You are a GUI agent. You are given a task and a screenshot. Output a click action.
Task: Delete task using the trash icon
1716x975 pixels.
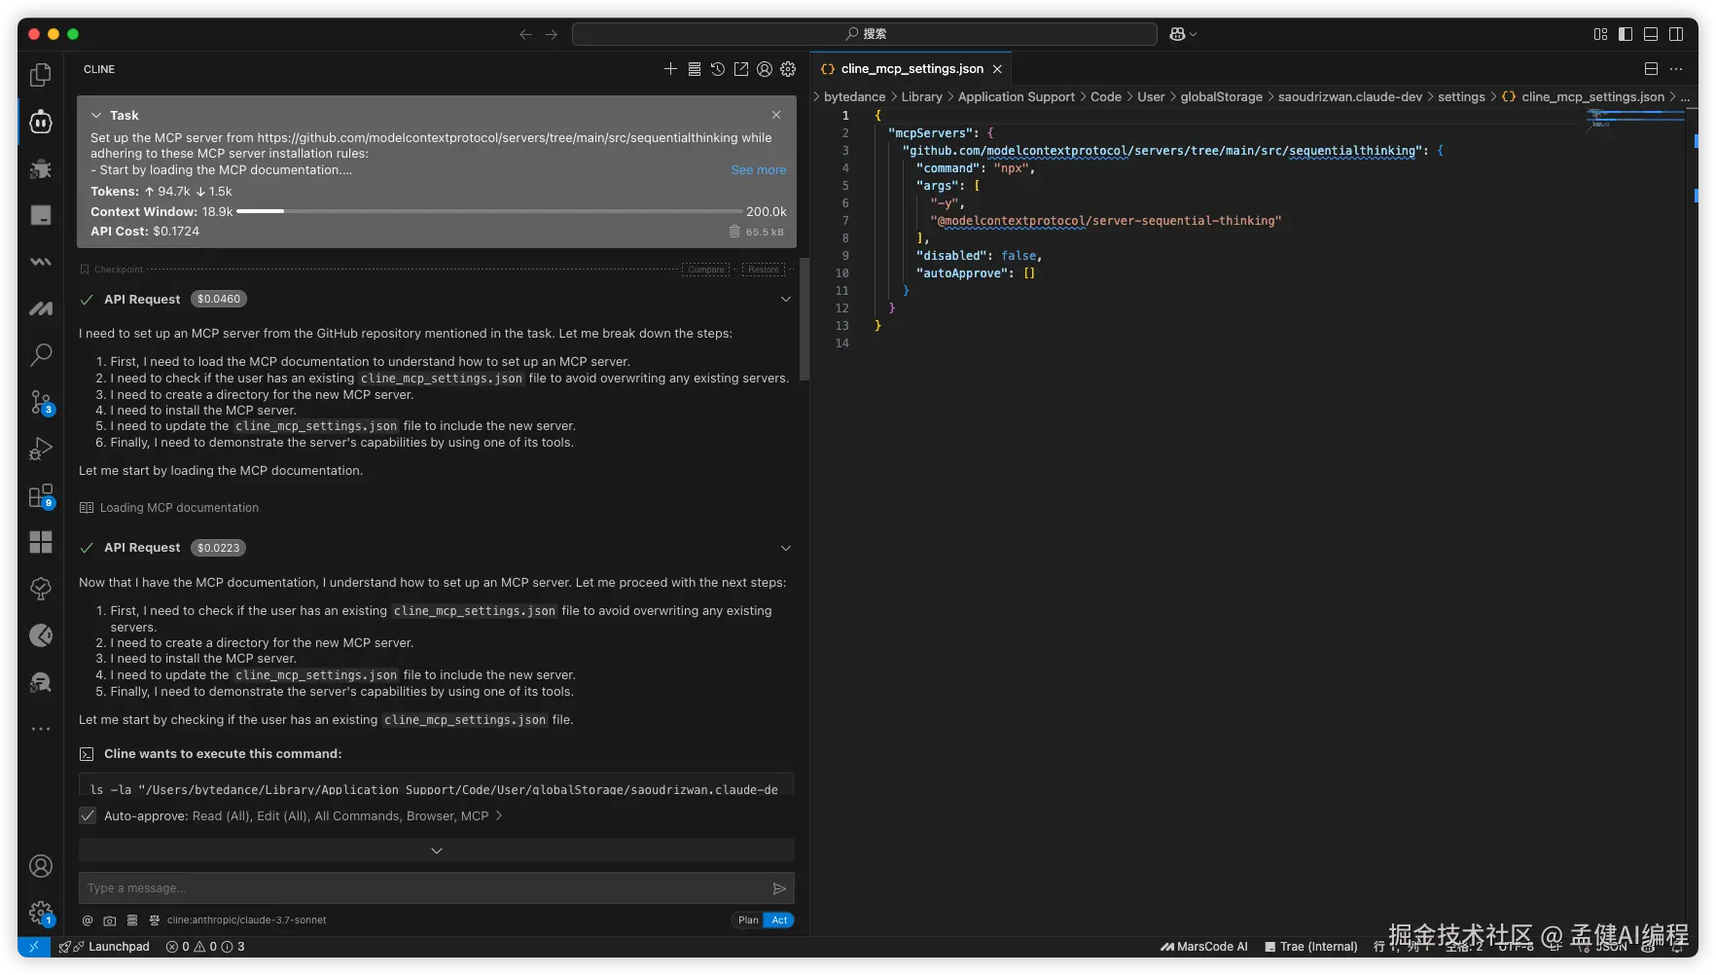(x=734, y=232)
